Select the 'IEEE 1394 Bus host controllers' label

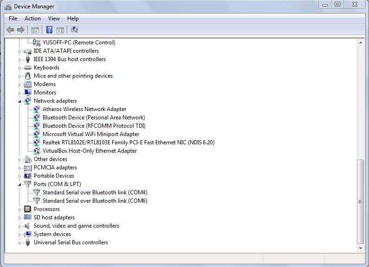[x=70, y=59]
